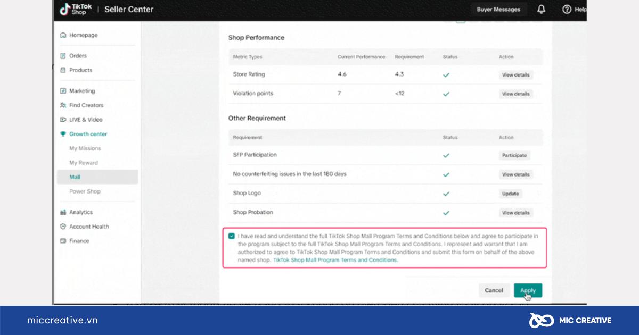Open Buyer Messages
The image size is (639, 335).
pyautogui.click(x=499, y=9)
